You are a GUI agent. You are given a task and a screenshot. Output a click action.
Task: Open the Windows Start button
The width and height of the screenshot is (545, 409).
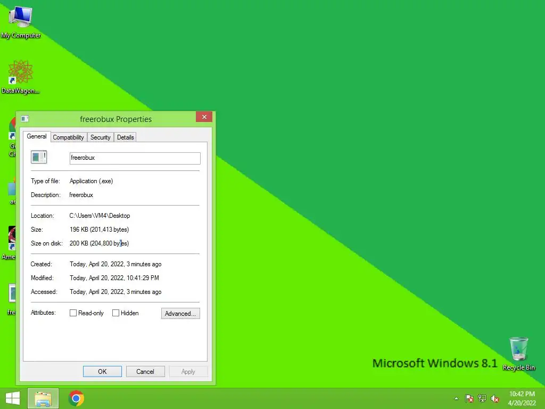pyautogui.click(x=13, y=398)
